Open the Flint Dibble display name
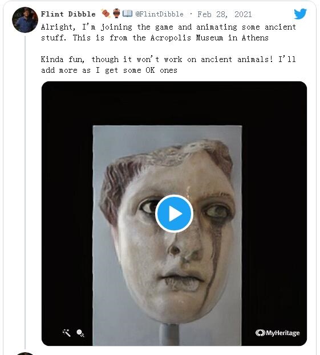Viewport: 320px width, 355px height. coord(68,14)
